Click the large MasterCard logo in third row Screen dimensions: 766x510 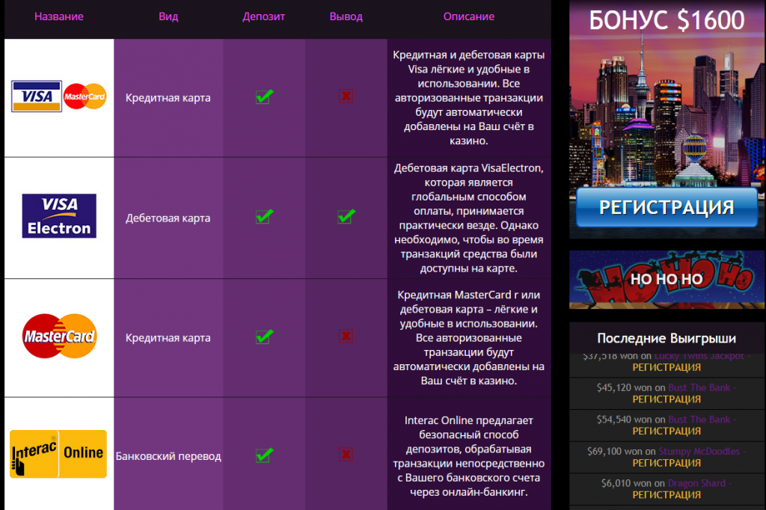[59, 337]
